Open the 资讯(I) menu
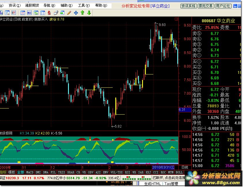The width and height of the screenshot is (243, 187). [15, 5]
